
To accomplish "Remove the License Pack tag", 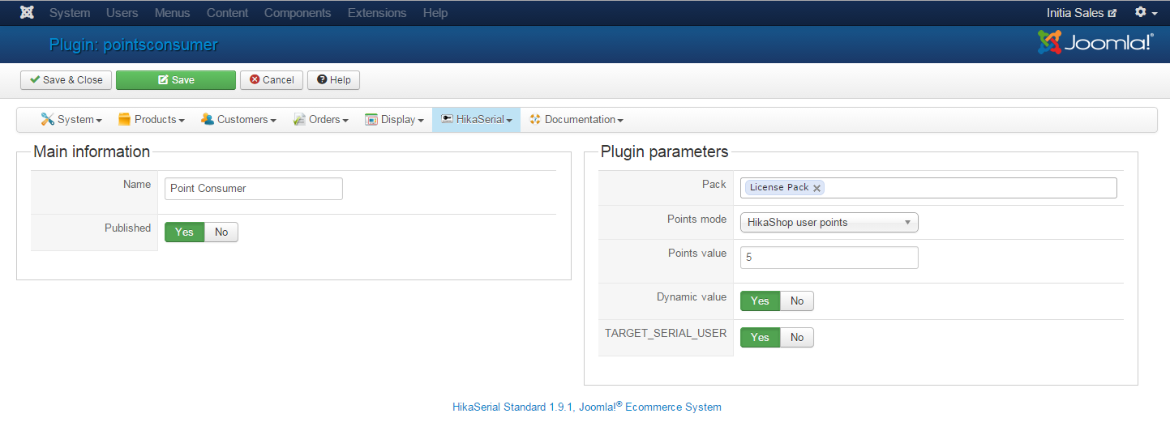I will pyautogui.click(x=816, y=188).
